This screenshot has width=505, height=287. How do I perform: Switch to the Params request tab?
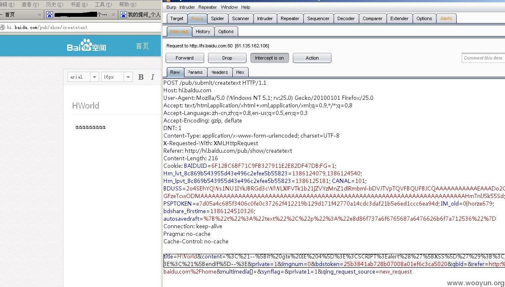[x=195, y=72]
